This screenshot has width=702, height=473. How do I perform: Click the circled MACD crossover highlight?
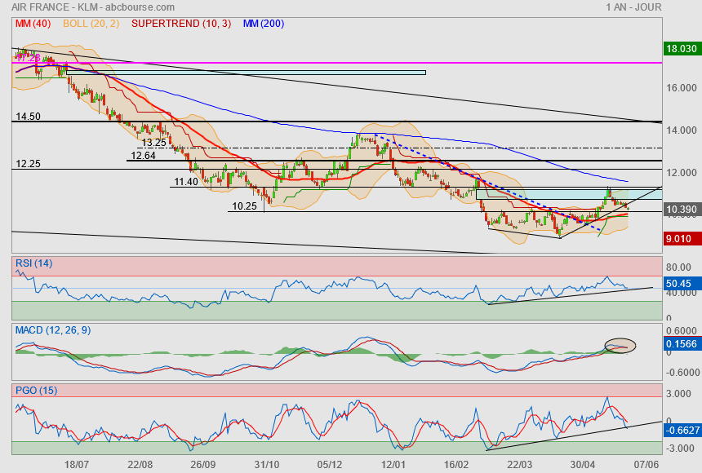620,346
